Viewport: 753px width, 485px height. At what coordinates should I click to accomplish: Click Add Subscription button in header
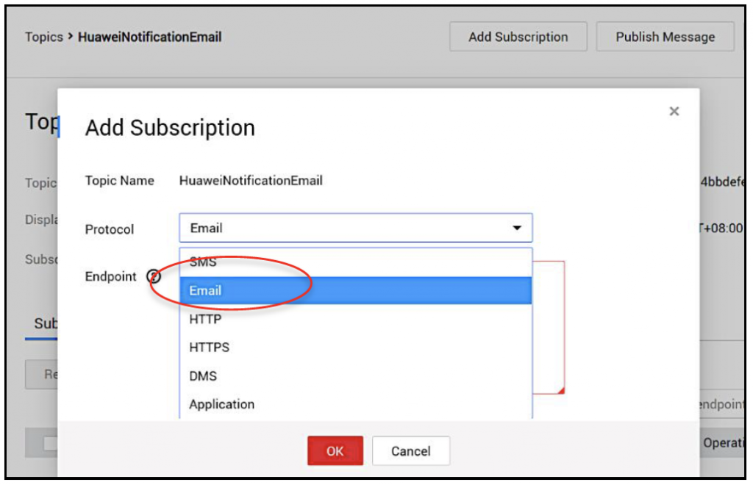coord(518,37)
